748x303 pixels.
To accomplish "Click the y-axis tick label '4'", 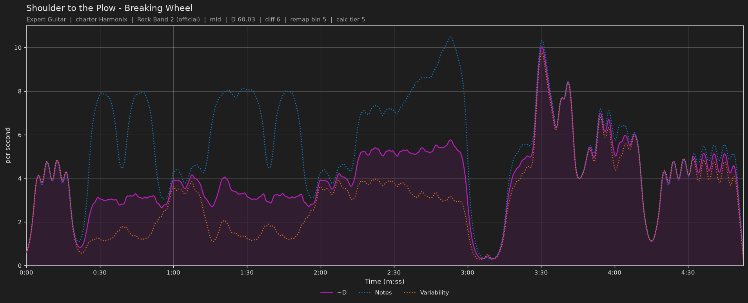I will coord(20,179).
